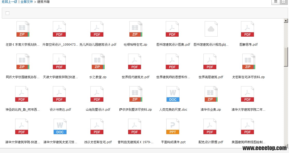Open the 天津大学建筑学院(快速 PDF icon
This screenshot has height=153, width=289.
point(59,61)
